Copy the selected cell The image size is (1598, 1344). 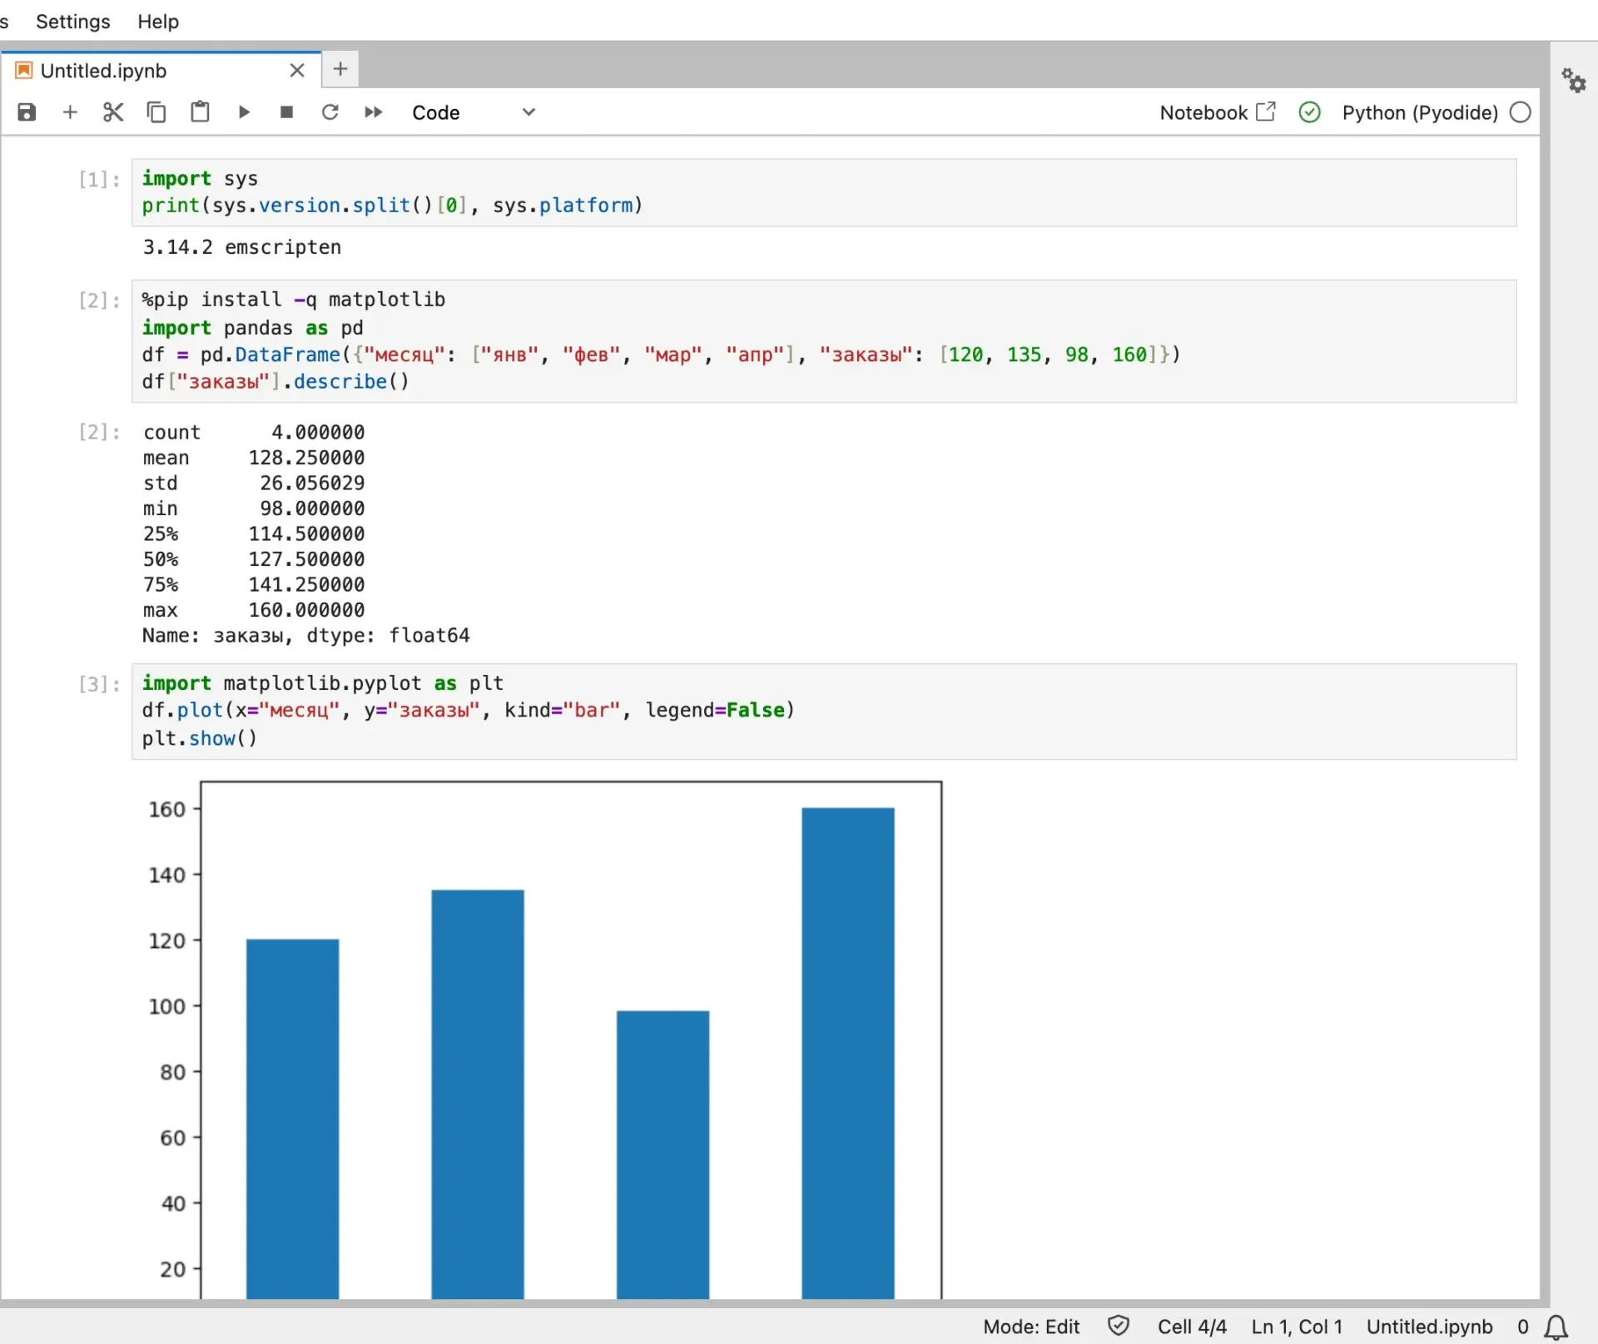click(156, 112)
